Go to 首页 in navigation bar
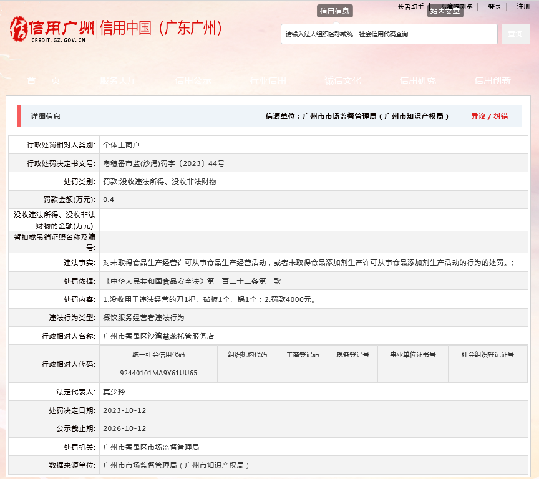The height and width of the screenshot is (479, 539). 44,80
